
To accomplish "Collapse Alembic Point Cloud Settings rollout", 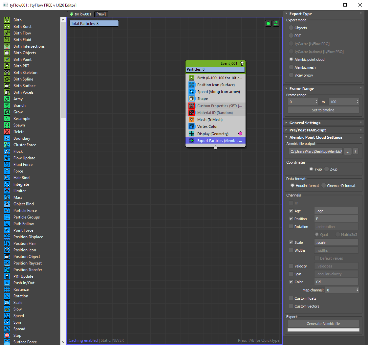I will [x=286, y=137].
